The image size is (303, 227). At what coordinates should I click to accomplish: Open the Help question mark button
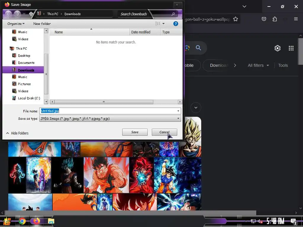pyautogui.click(x=175, y=24)
